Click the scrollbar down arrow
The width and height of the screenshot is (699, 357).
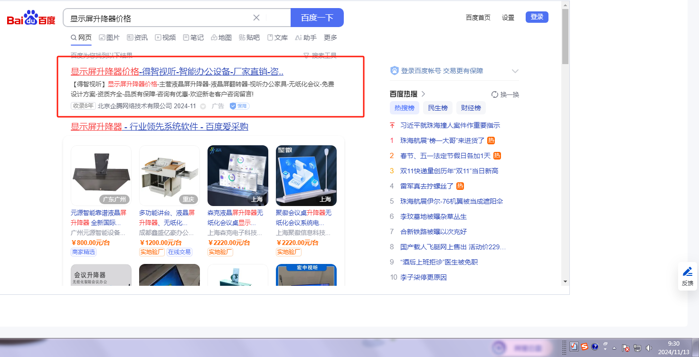pos(565,281)
